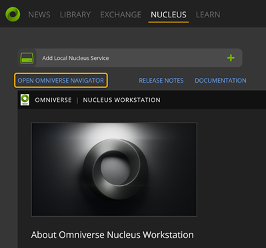Click the Omniverse launcher logo icon
The width and height of the screenshot is (266, 248).
[x=13, y=14]
